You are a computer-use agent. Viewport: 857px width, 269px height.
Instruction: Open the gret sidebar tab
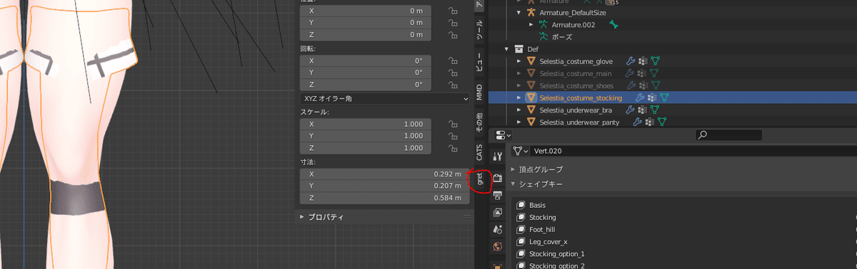click(x=480, y=179)
